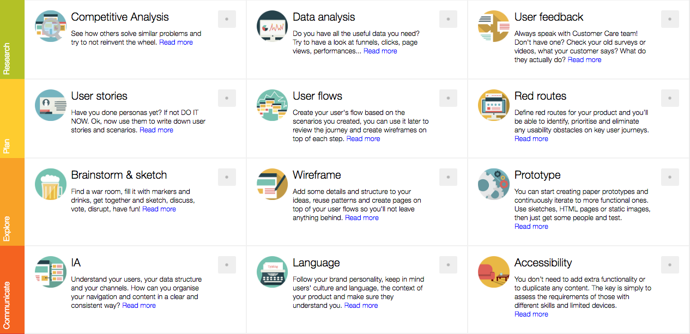This screenshot has height=334, width=690.
Task: Click the Red routes monitor icon
Action: tap(494, 105)
